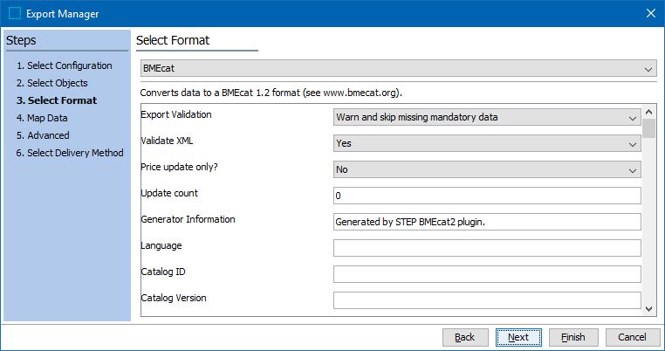
Task: Jump to Select Delivery Method step
Action: [69, 153]
